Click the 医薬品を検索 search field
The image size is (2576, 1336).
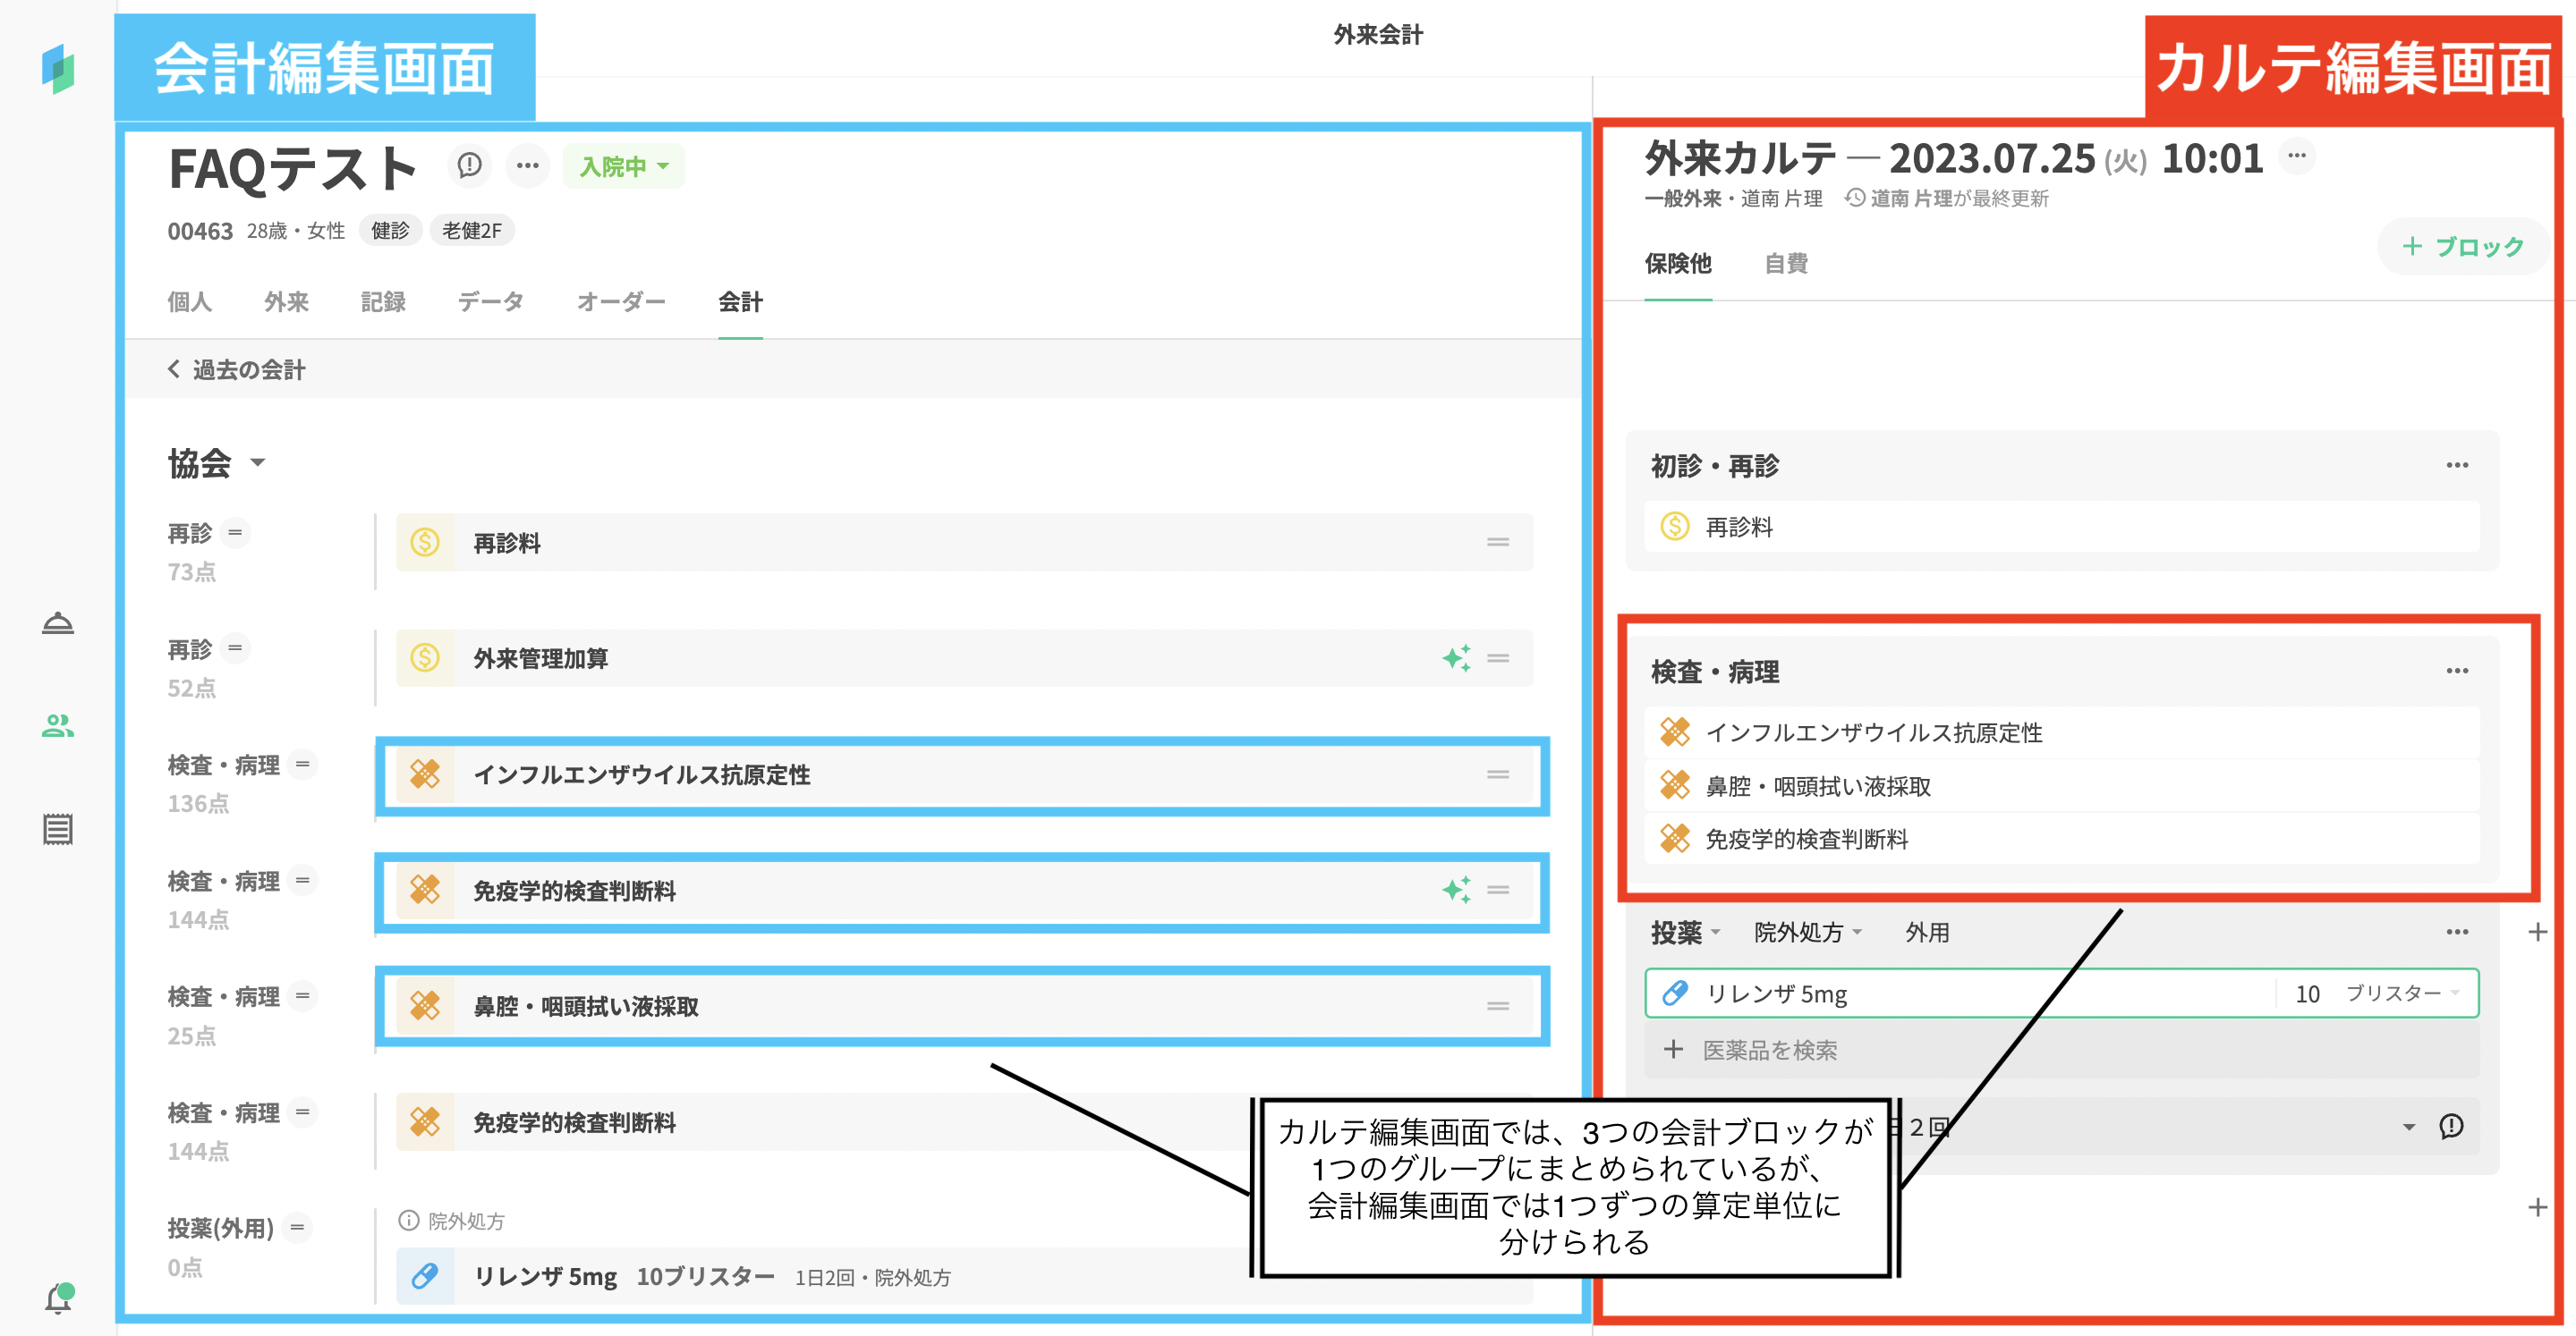point(1769,1050)
